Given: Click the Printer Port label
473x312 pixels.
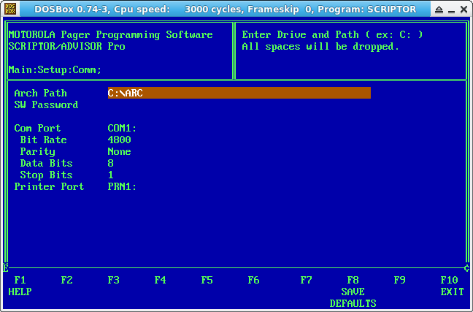Looking at the screenshot, I should pyautogui.click(x=49, y=186).
